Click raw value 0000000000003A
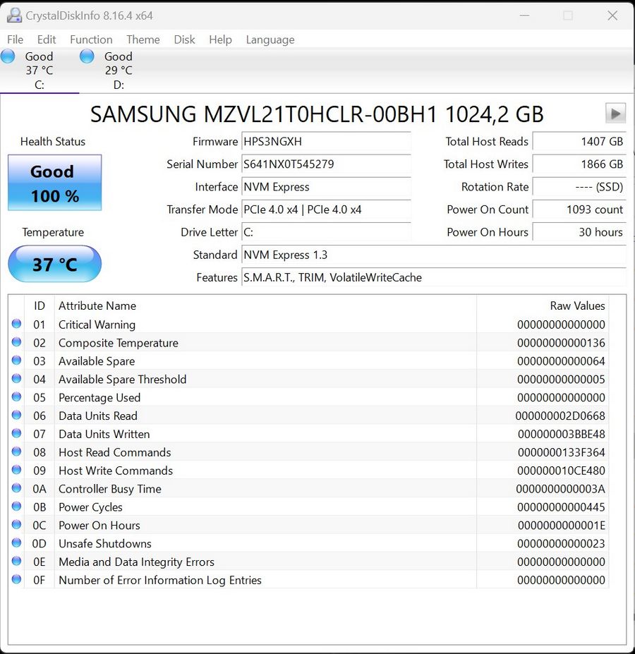Screen dimensions: 635x654 point(560,489)
